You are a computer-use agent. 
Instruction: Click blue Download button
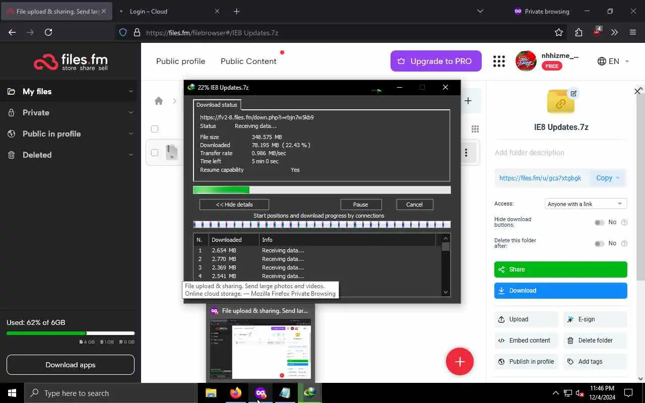[x=561, y=291]
